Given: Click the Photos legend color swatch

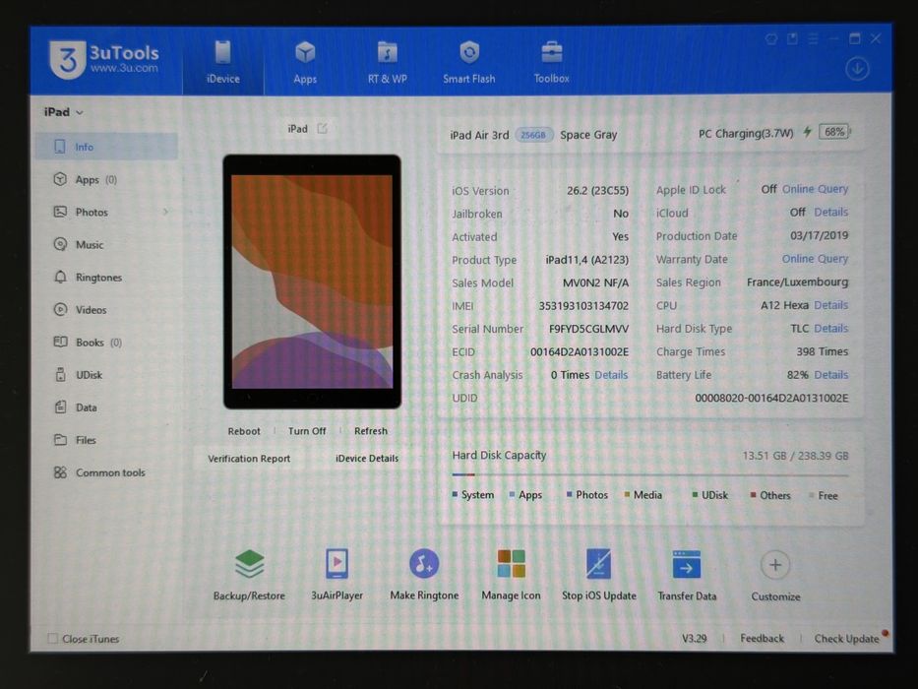Looking at the screenshot, I should click(x=569, y=494).
